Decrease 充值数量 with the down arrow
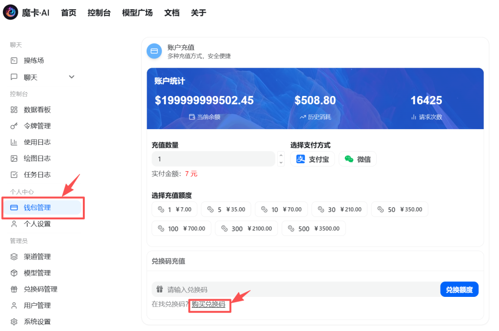 [x=281, y=162]
